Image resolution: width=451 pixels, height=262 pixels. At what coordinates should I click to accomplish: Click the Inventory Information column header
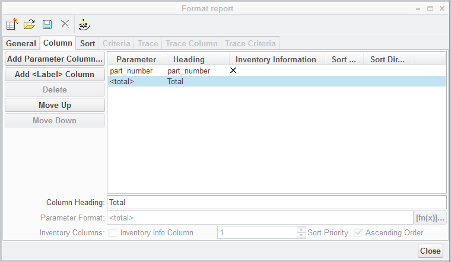click(x=277, y=59)
